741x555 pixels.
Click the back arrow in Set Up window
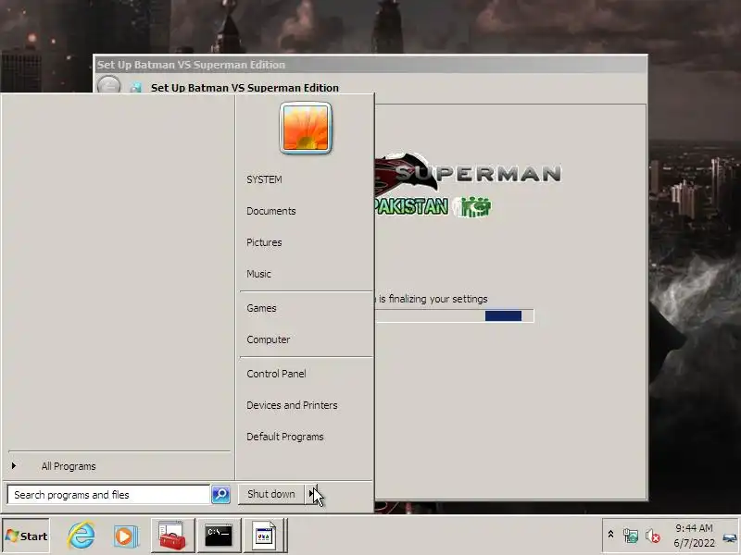[x=108, y=86]
